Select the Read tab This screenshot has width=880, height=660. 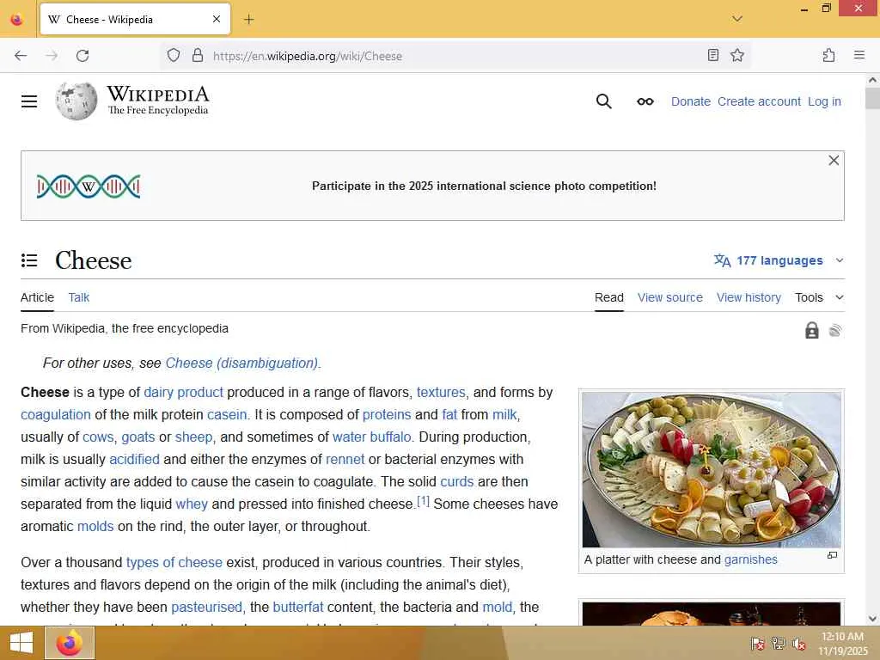(609, 297)
